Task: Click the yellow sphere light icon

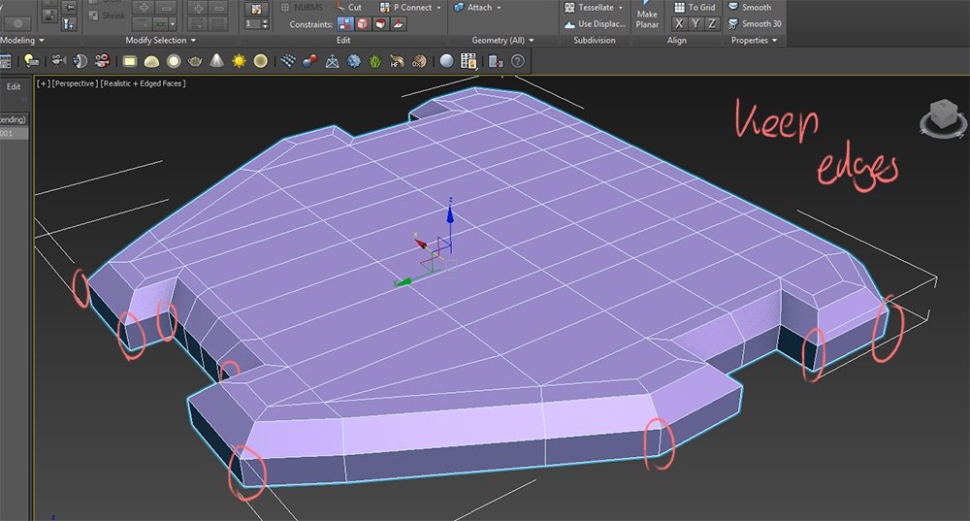Action: (260, 61)
